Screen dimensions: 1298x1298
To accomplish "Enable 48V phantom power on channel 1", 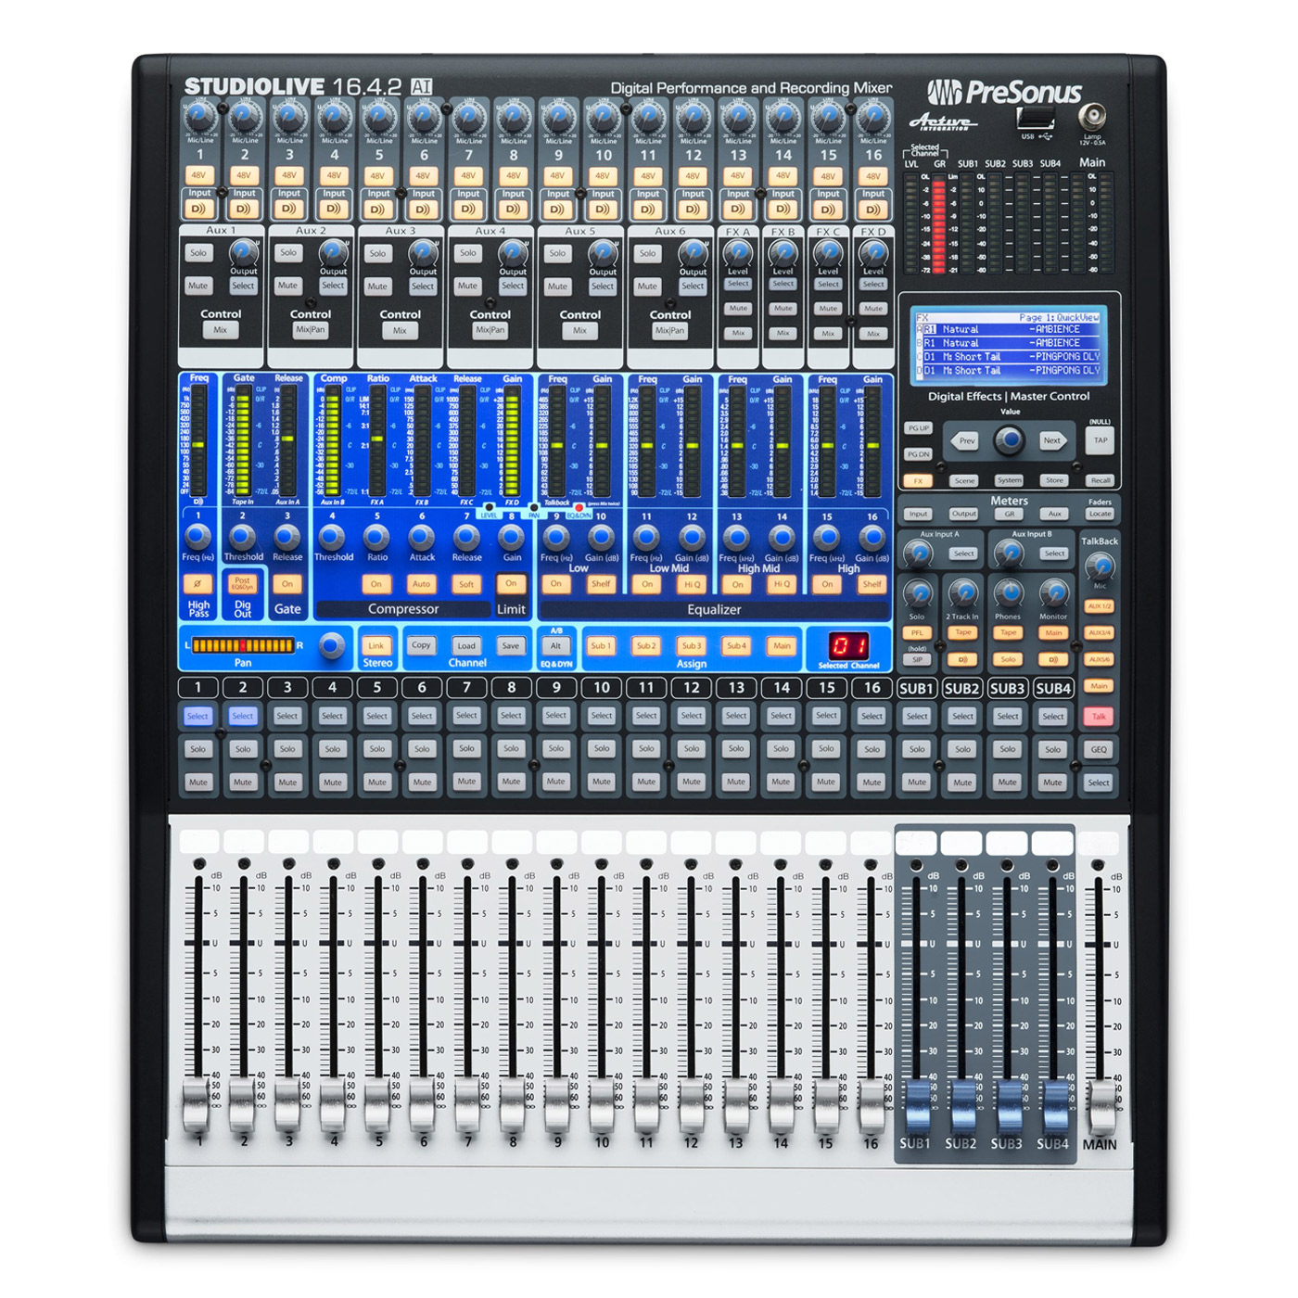I will click(x=199, y=175).
